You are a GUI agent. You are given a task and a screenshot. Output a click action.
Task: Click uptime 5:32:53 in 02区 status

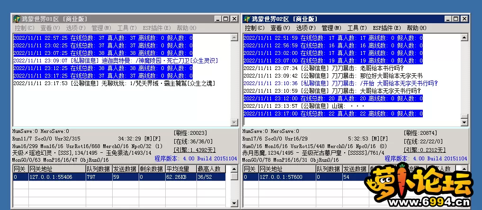[359, 139]
